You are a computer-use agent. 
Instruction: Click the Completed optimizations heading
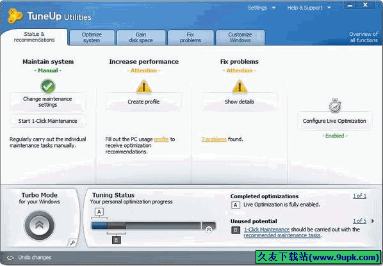[265, 196]
